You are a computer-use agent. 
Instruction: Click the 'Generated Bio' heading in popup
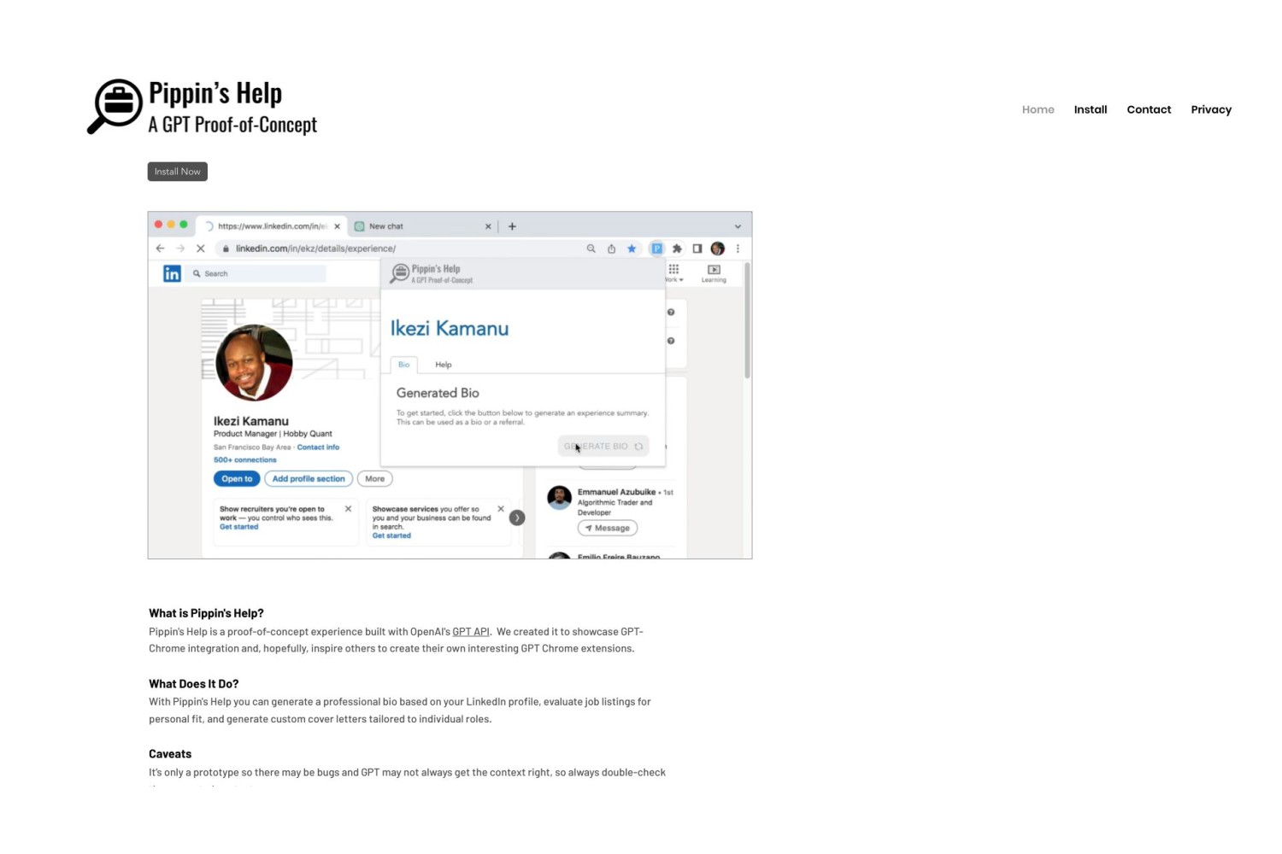click(438, 393)
